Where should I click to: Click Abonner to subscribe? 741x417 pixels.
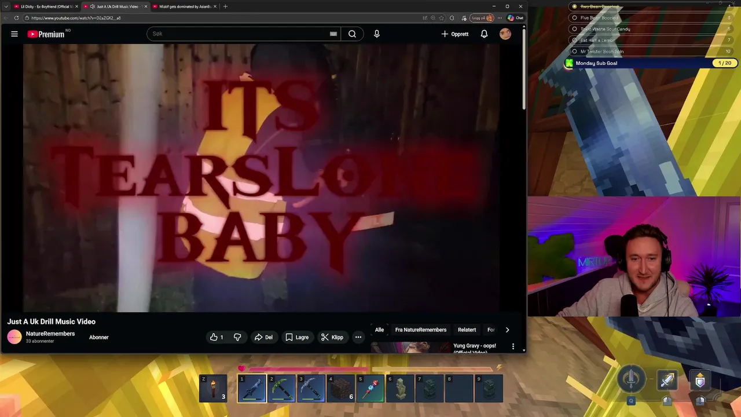pyautogui.click(x=99, y=337)
